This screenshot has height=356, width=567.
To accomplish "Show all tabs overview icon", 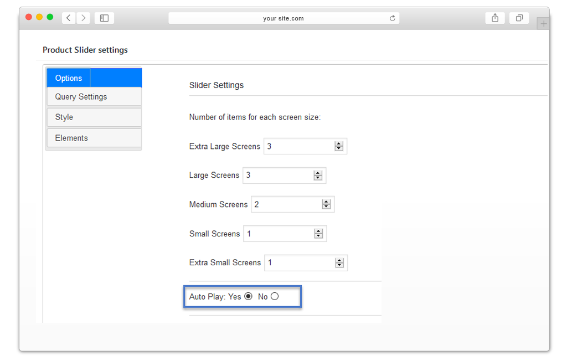I will click(519, 18).
